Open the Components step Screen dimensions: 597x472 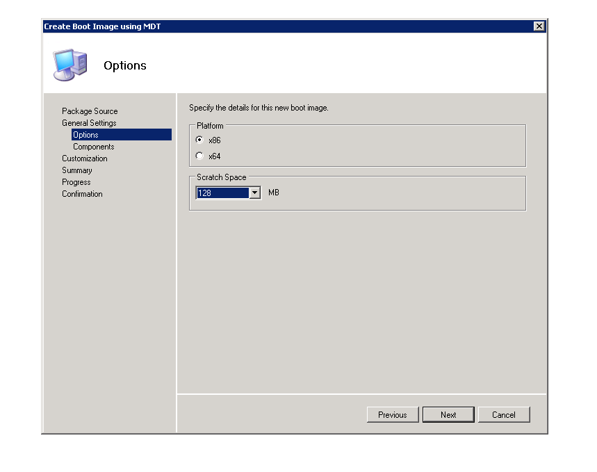click(x=93, y=147)
